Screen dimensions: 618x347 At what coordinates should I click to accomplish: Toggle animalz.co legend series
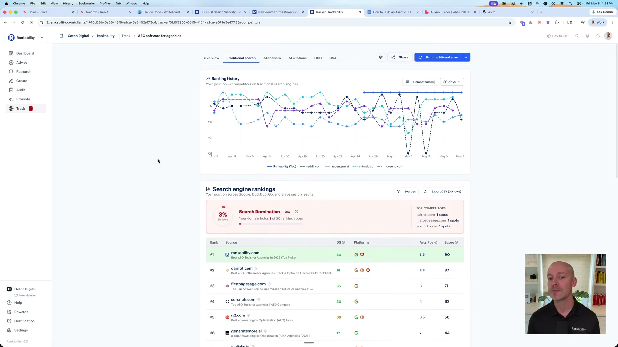point(363,166)
